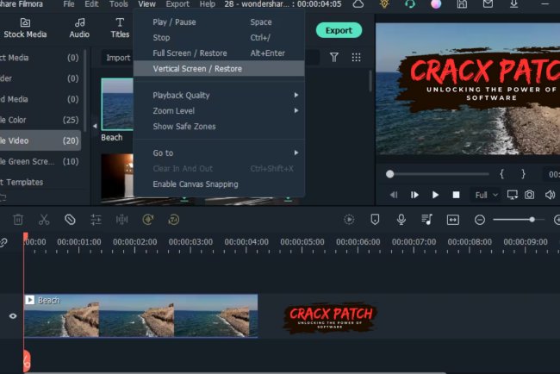Take a snapshot with camera icon

tap(529, 195)
